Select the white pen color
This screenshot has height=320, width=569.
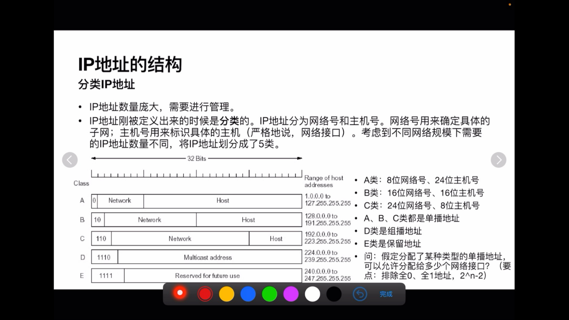pyautogui.click(x=312, y=294)
